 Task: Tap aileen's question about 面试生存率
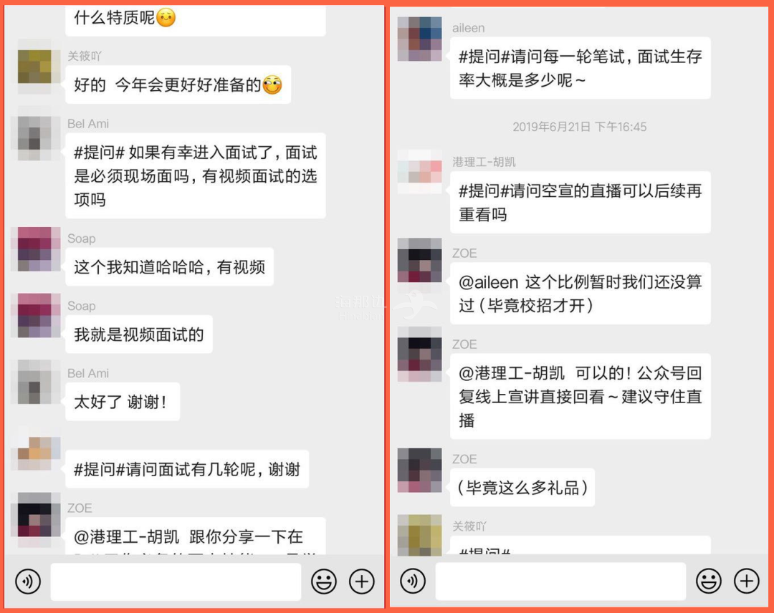[x=580, y=68]
